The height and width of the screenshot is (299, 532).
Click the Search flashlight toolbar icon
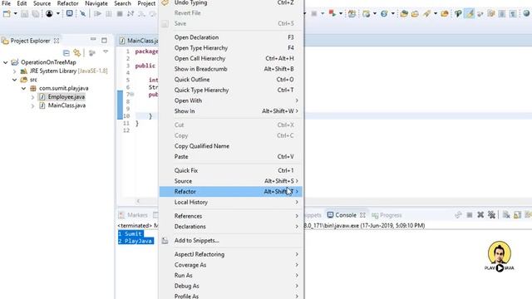click(x=426, y=13)
